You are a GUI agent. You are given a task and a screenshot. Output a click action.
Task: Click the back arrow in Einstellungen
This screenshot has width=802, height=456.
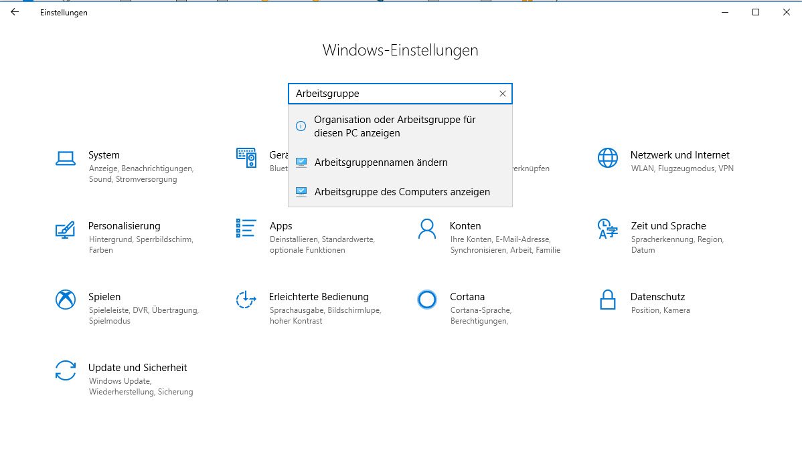15,12
